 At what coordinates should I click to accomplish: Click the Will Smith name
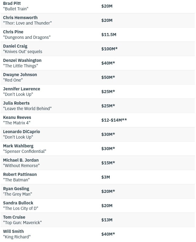[x=13, y=231]
